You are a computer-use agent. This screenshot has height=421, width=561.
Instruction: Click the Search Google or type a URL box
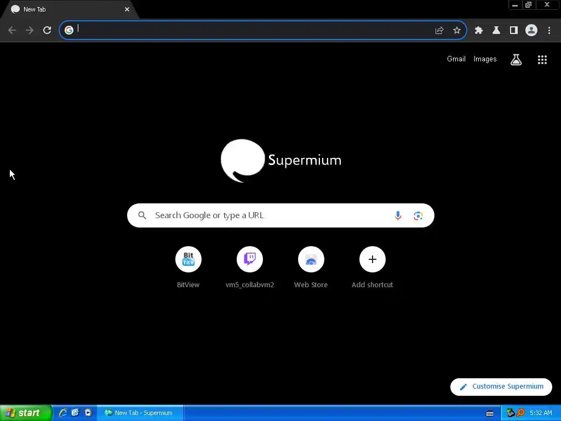pos(280,215)
